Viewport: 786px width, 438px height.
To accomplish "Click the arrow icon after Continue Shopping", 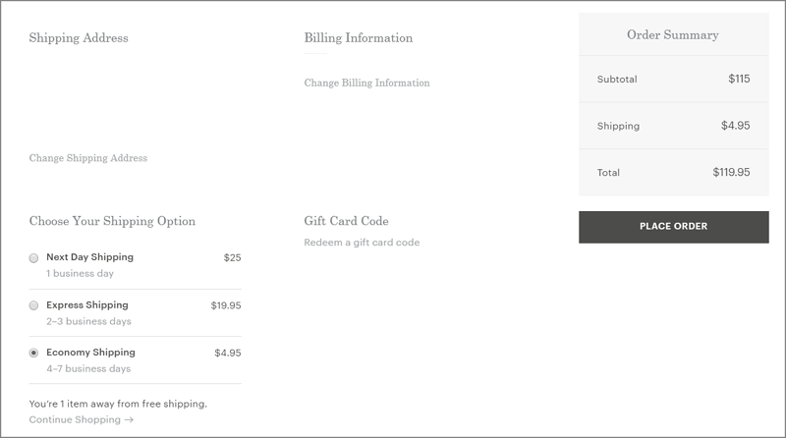I will coord(129,420).
